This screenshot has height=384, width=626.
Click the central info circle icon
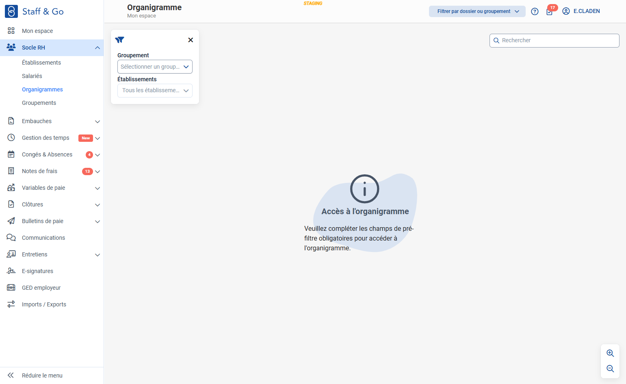[364, 189]
